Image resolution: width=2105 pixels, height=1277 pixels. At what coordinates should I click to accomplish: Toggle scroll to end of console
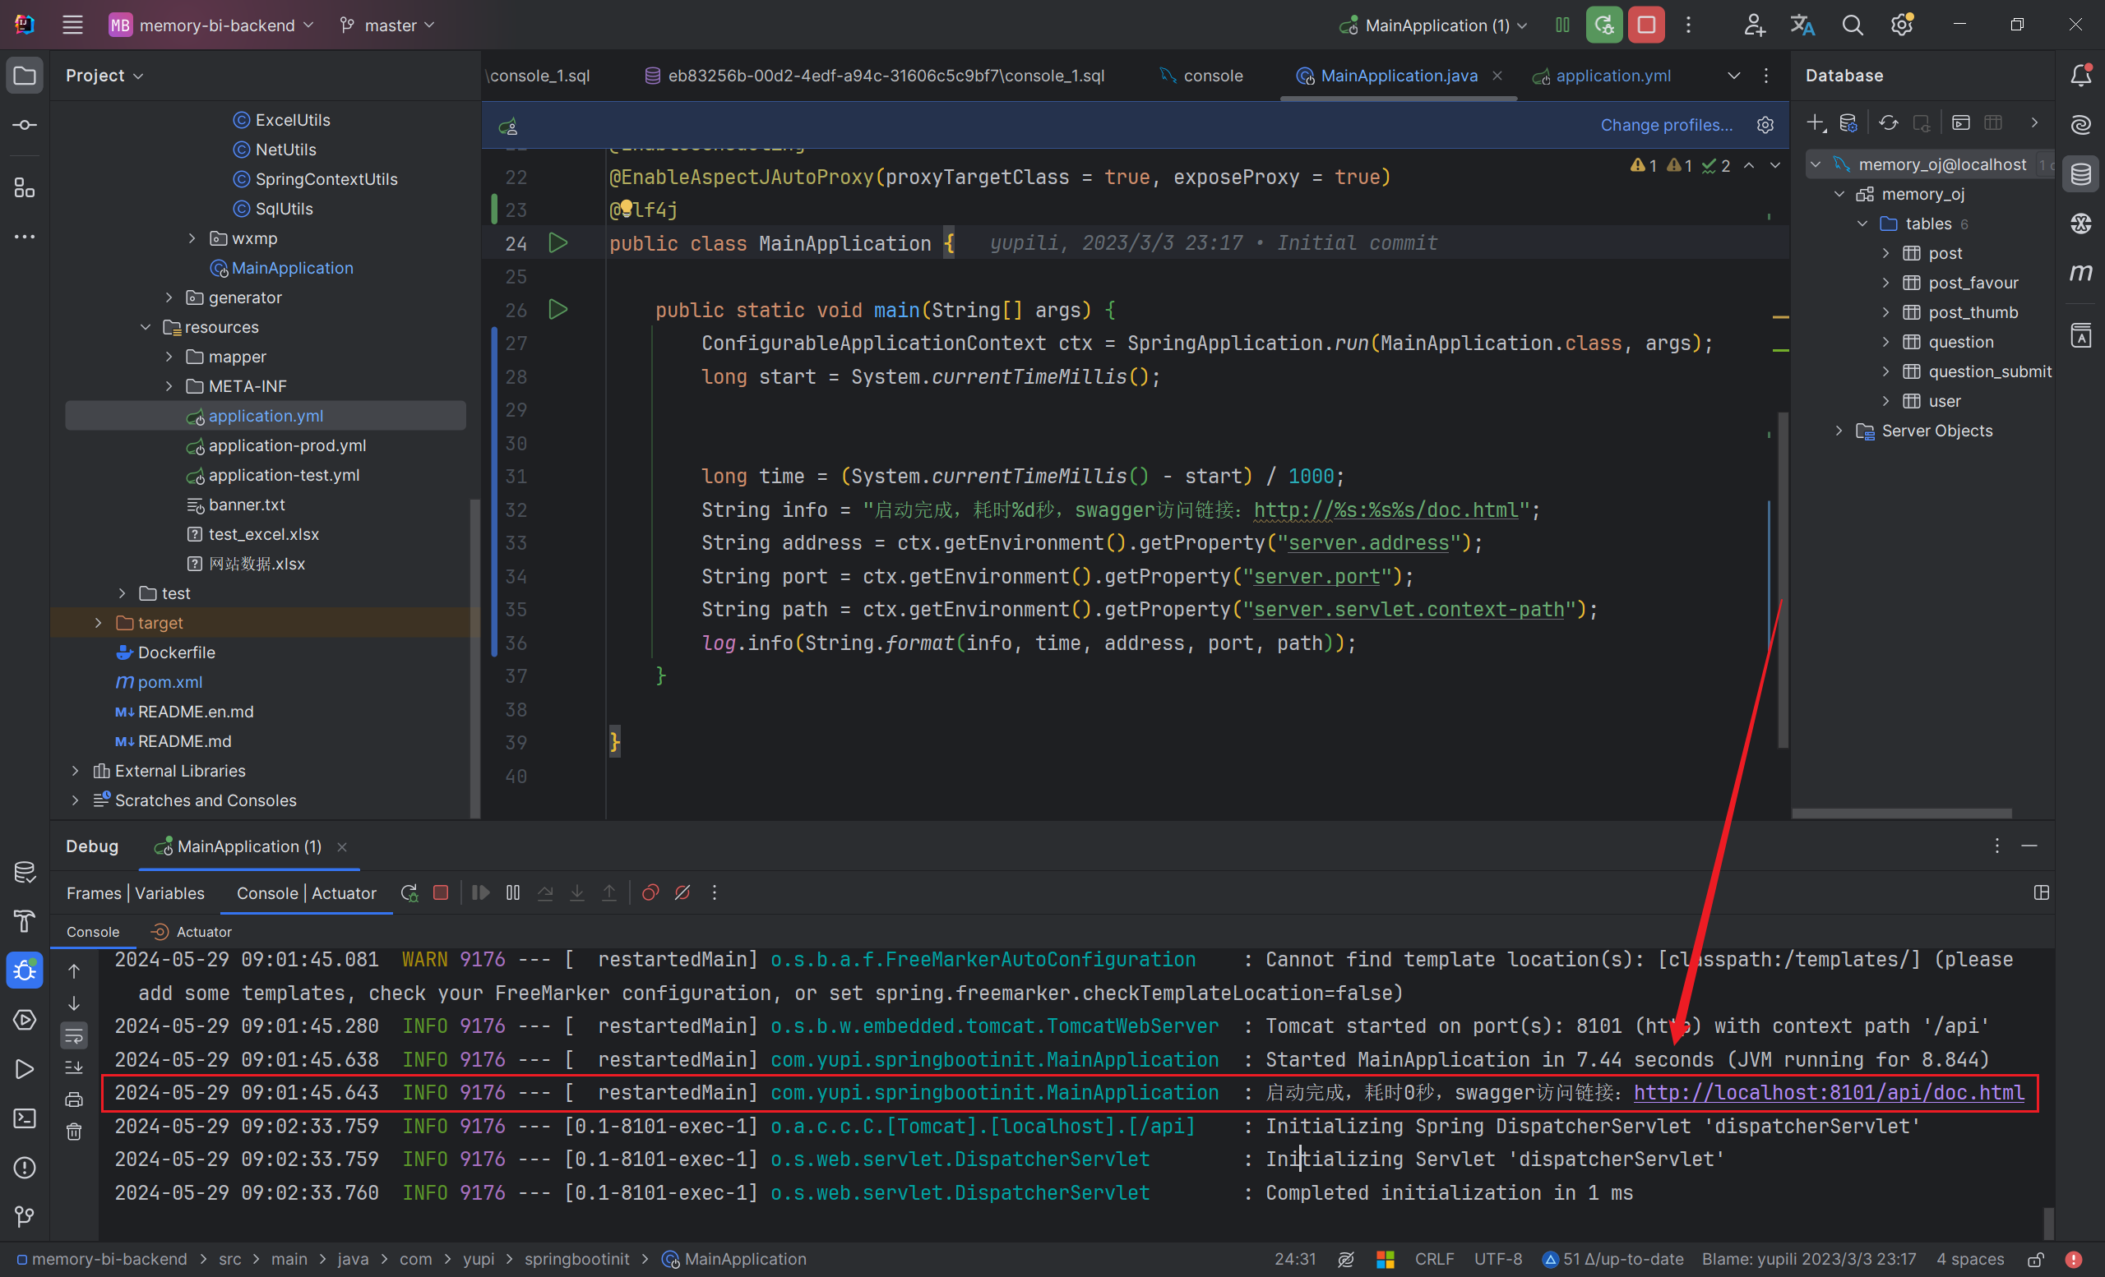click(74, 1067)
